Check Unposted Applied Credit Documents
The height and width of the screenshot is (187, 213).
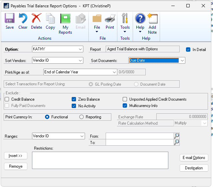click(x=125, y=99)
